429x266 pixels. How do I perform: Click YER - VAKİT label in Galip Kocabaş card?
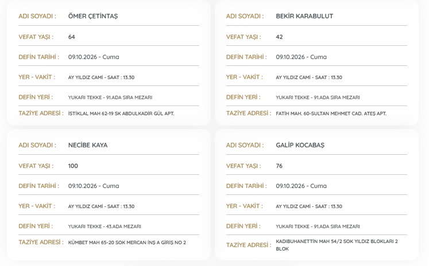(x=244, y=206)
